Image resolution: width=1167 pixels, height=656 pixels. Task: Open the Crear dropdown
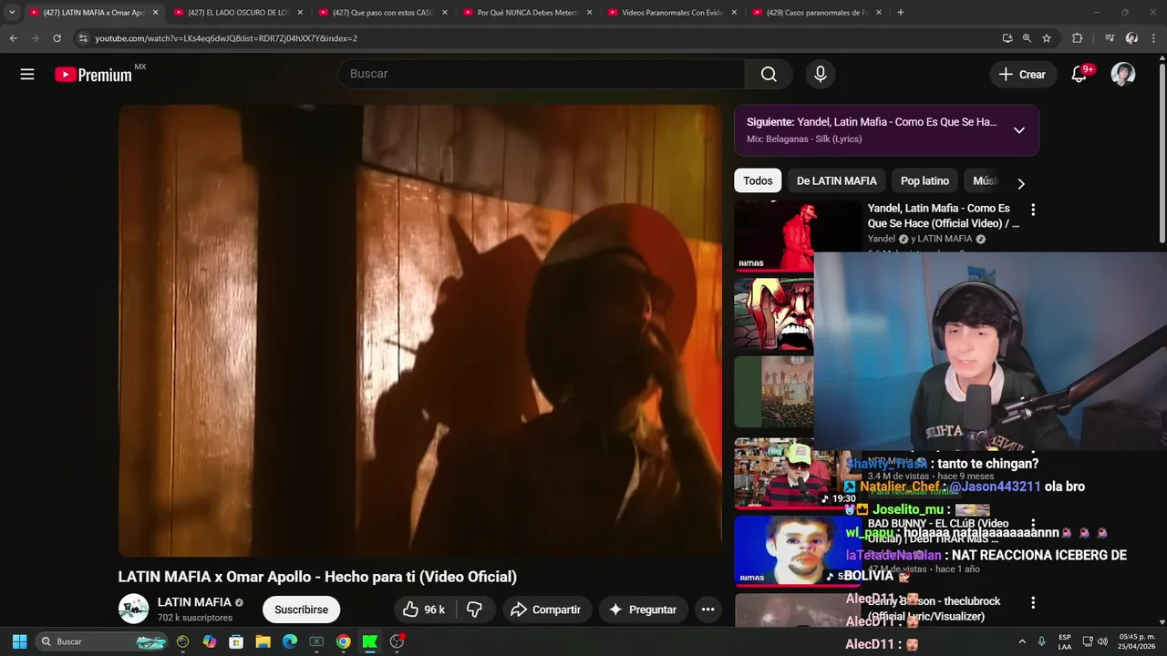point(1023,74)
